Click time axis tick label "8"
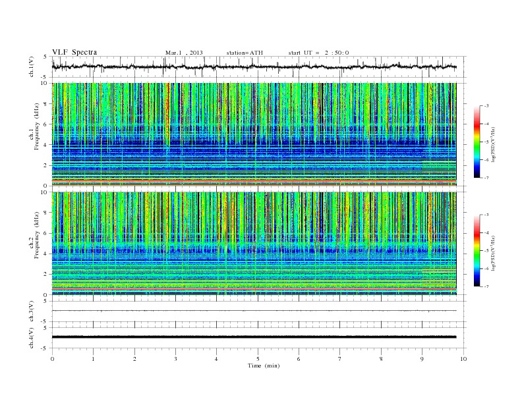522x403 pixels. coord(381,359)
